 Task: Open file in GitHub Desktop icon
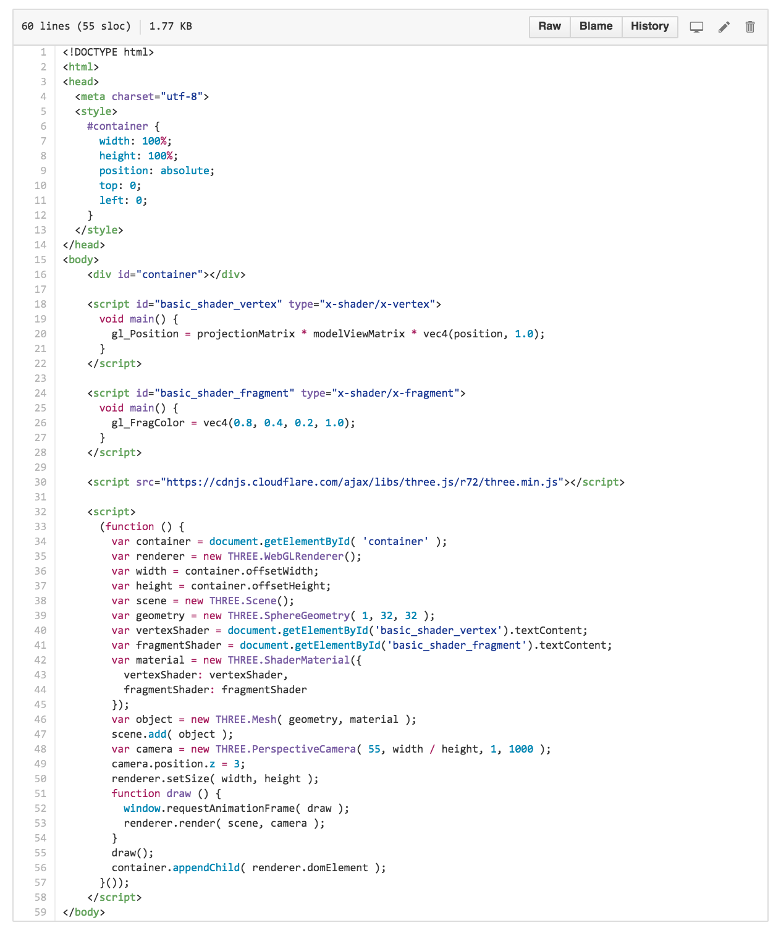coord(696,27)
